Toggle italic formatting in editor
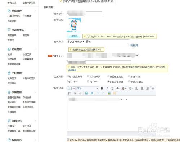This screenshot has width=180, height=142. (107, 89)
